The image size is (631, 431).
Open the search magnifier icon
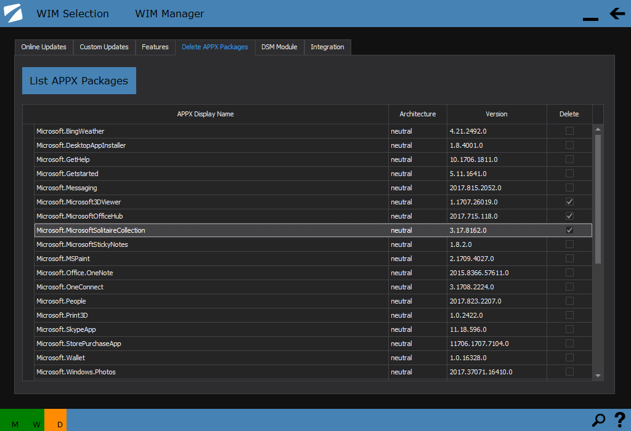point(598,420)
